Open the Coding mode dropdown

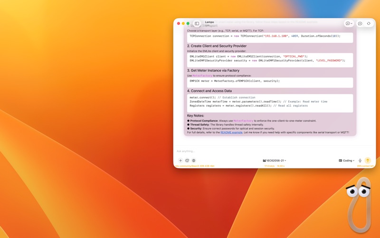tap(347, 160)
